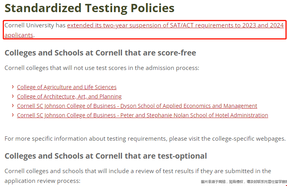Screen dimensions: 287x186
Task: Click the 'Cornell University has' intro text
Action: point(35,25)
